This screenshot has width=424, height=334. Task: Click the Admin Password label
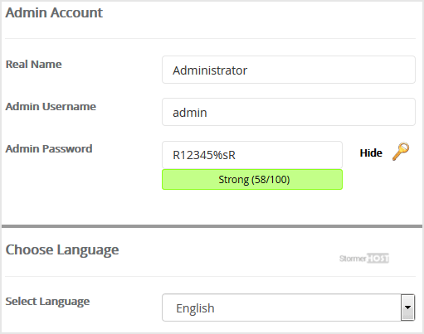click(x=49, y=148)
